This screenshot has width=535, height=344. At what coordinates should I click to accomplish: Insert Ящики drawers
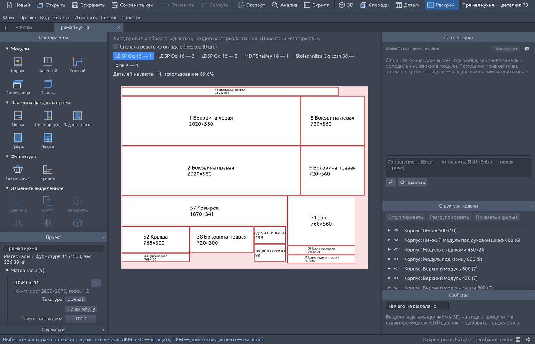(48, 141)
